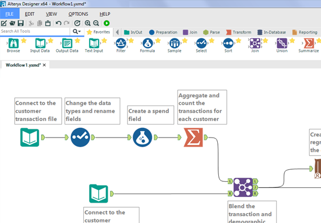Toggle favorite star next to Text Input
Screen dimensions: 321x223
click(104, 41)
